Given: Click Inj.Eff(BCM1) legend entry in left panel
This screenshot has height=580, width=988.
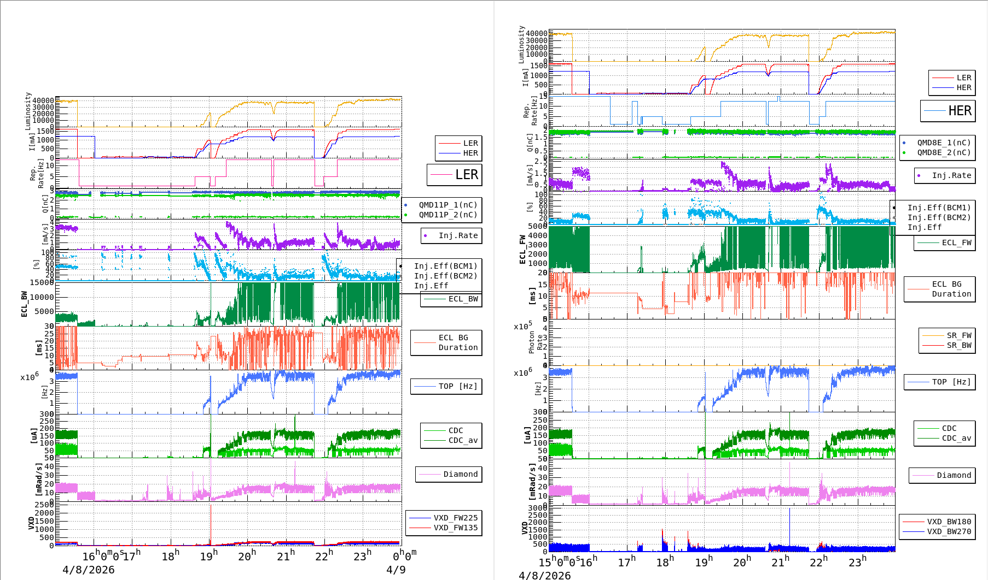Looking at the screenshot, I should pyautogui.click(x=439, y=266).
